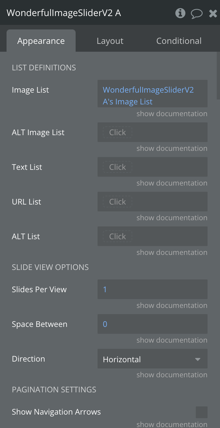Image resolution: width=220 pixels, height=428 pixels.
Task: Show documentation for Direction
Action: (x=172, y=375)
